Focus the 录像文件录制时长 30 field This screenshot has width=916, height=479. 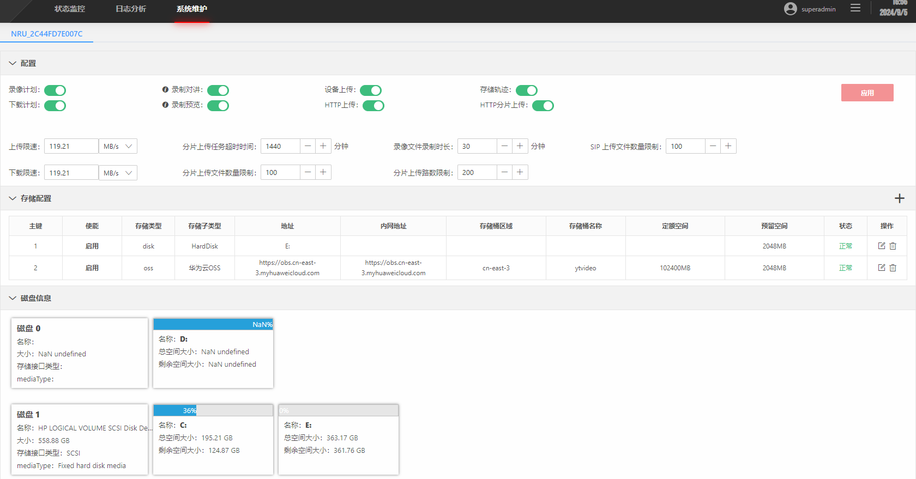pos(477,146)
